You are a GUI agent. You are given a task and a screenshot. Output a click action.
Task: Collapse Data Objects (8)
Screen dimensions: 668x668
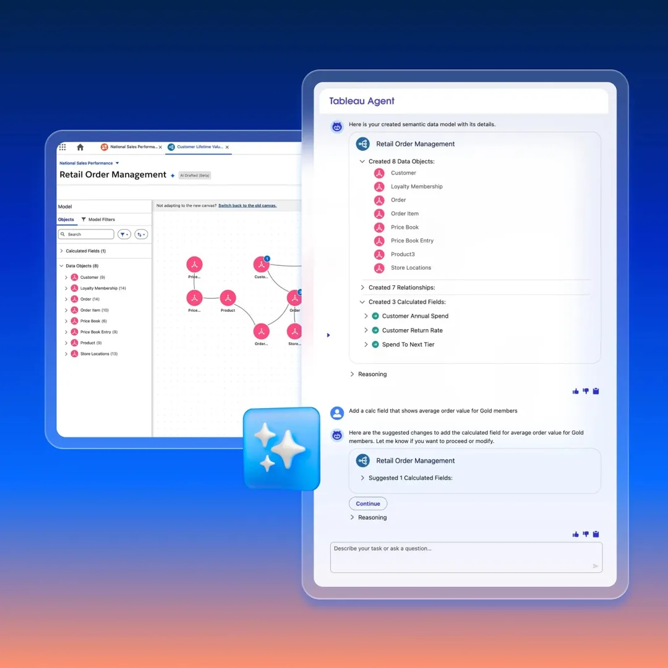pyautogui.click(x=62, y=266)
